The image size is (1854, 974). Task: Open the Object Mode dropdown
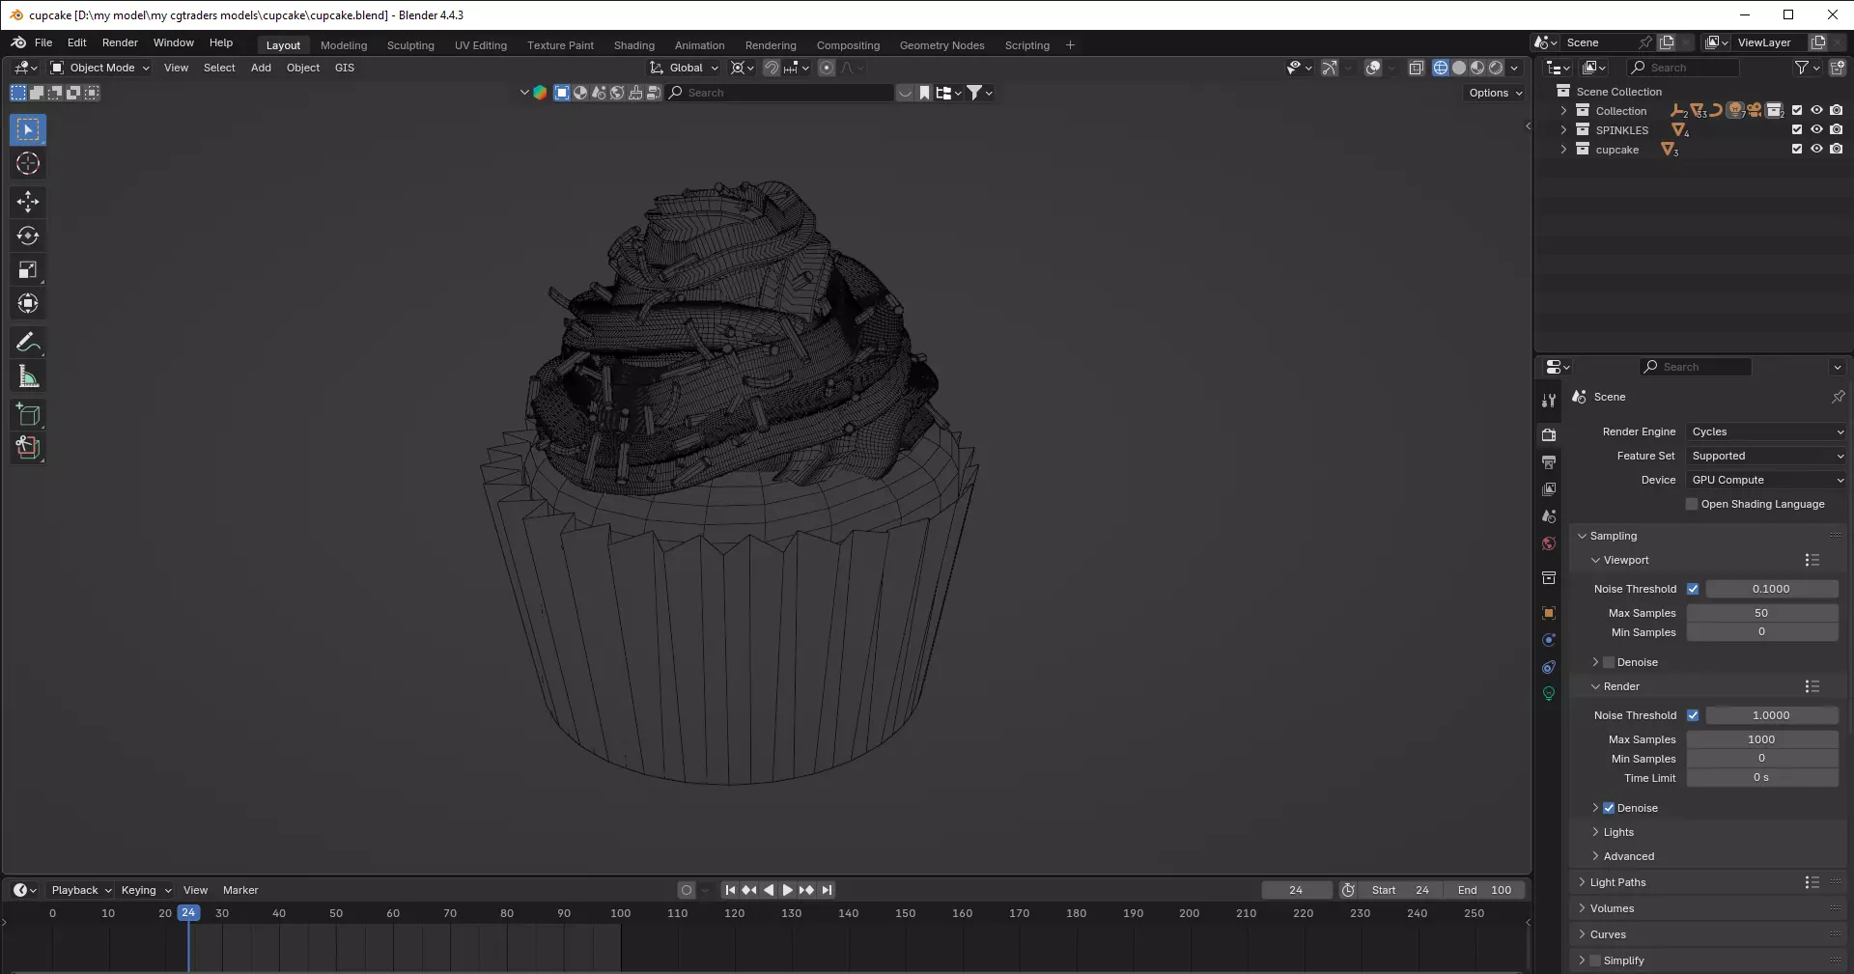[100, 68]
